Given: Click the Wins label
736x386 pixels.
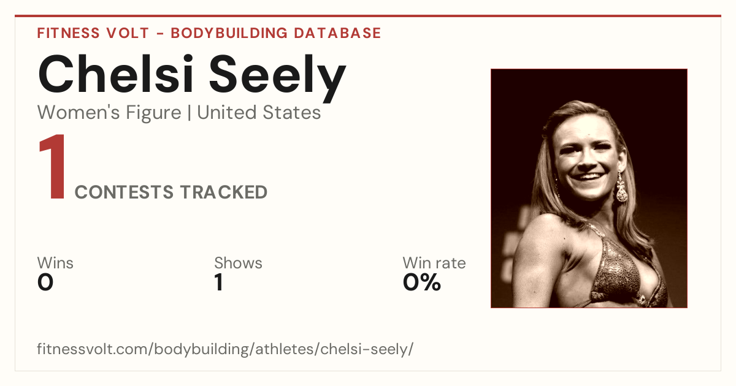Looking at the screenshot, I should click(55, 263).
